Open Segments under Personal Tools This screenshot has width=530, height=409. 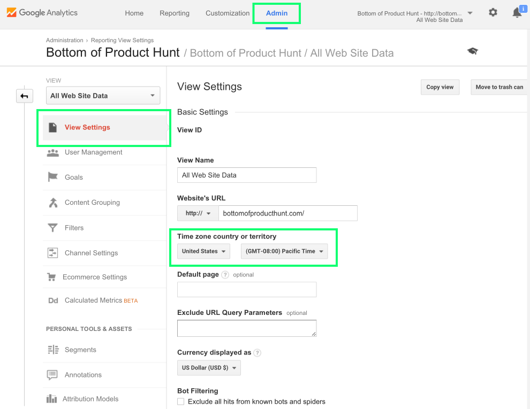[x=105, y=350]
